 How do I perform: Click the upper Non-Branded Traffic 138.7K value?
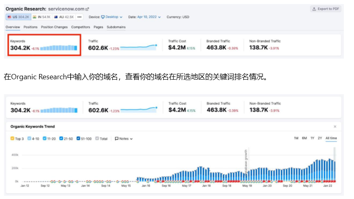[259, 48]
